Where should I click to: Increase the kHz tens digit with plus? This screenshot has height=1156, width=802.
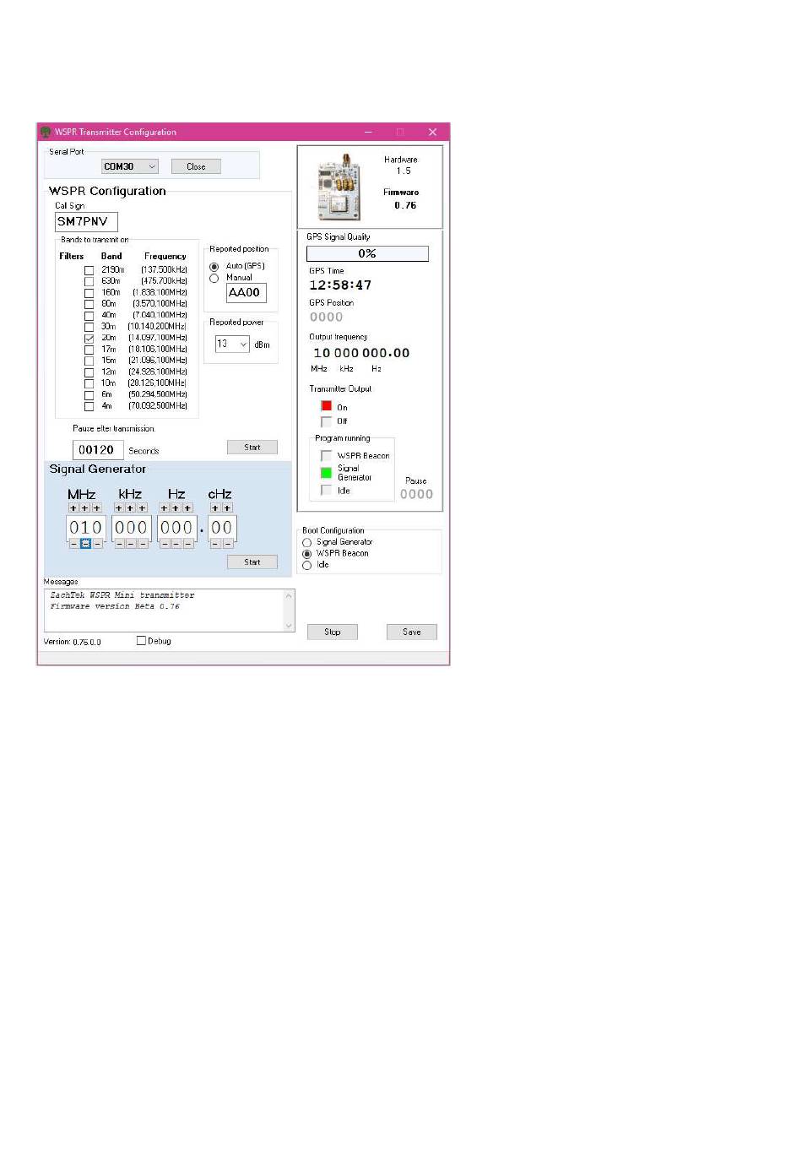tap(131, 508)
